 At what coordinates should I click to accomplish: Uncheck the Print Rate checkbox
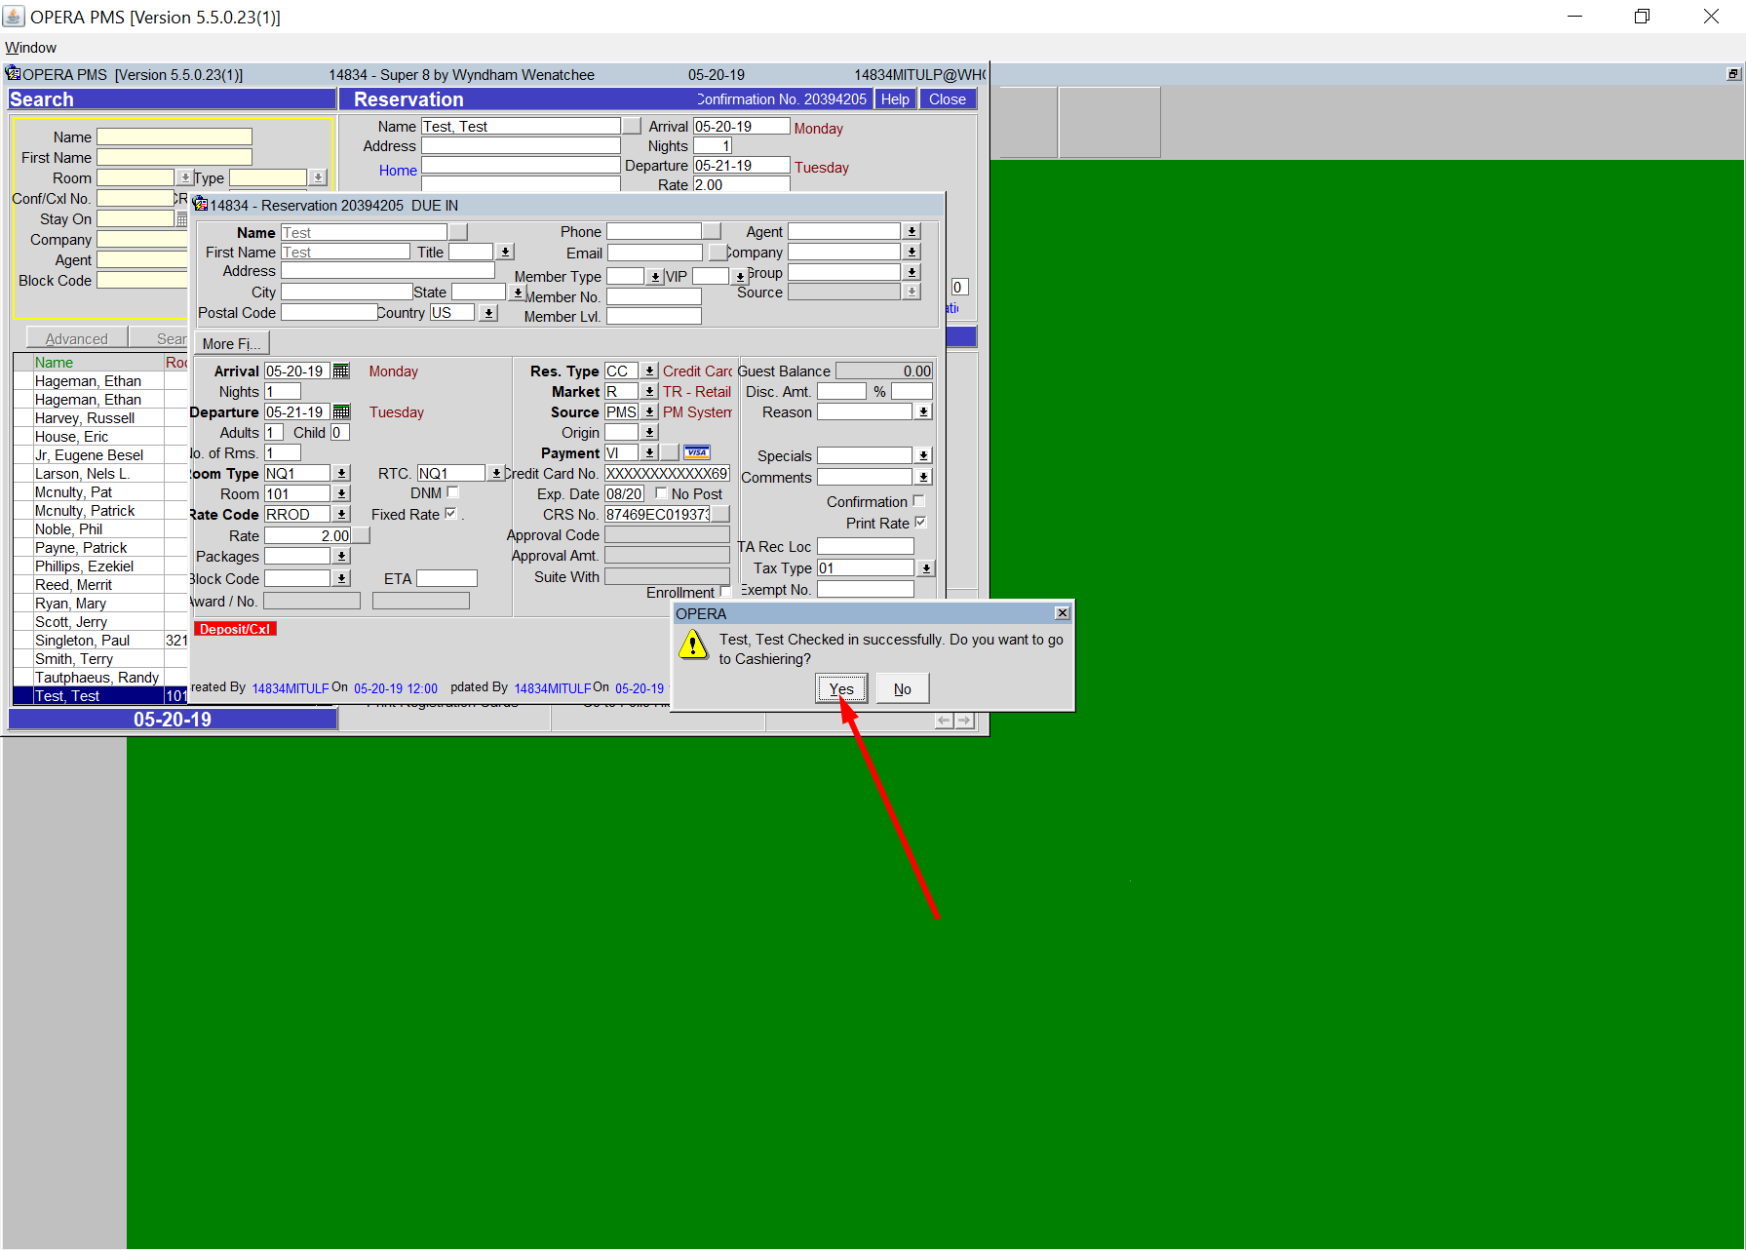[919, 523]
